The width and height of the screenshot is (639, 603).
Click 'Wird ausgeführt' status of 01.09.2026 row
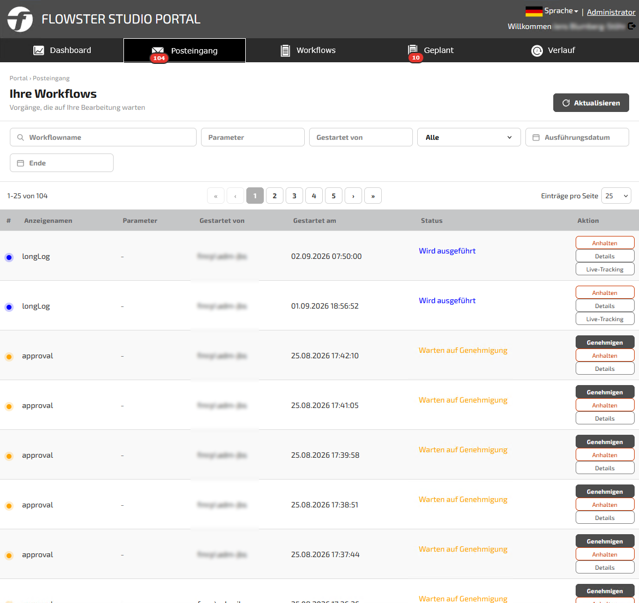pyautogui.click(x=447, y=301)
